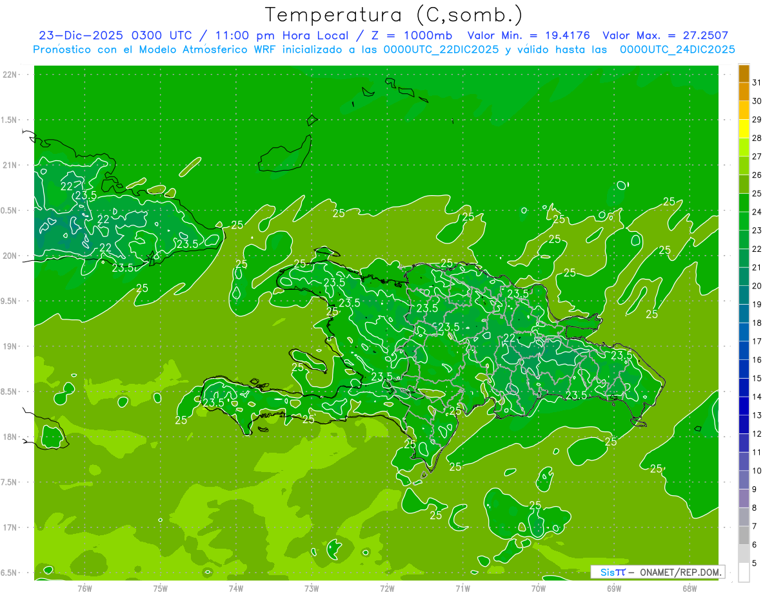774x597 pixels.
Task: Click the "68W" longitude axis label
Action: pos(690,589)
